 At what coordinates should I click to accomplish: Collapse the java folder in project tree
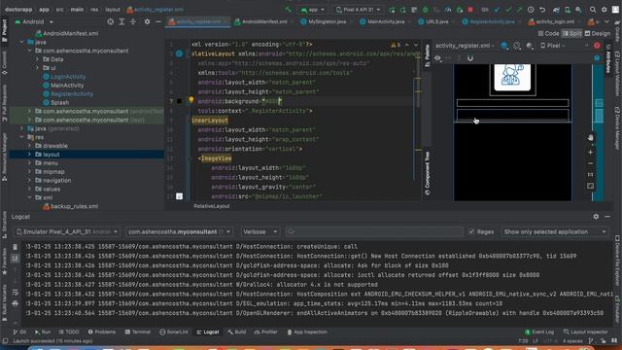click(21, 42)
